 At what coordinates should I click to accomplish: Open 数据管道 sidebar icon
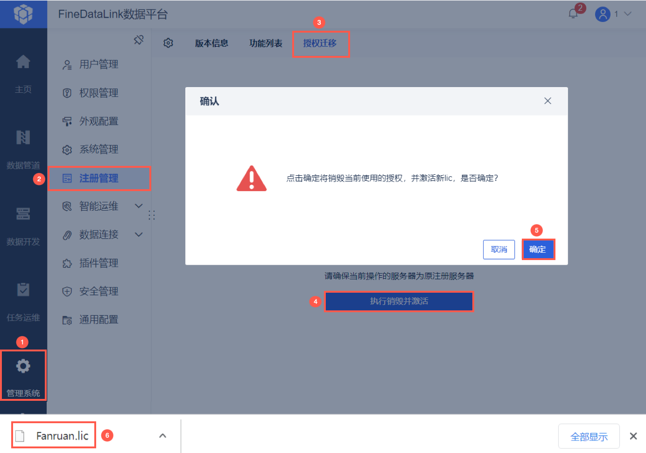point(23,137)
